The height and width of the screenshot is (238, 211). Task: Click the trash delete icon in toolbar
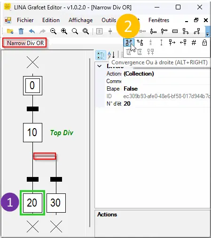[21, 31]
